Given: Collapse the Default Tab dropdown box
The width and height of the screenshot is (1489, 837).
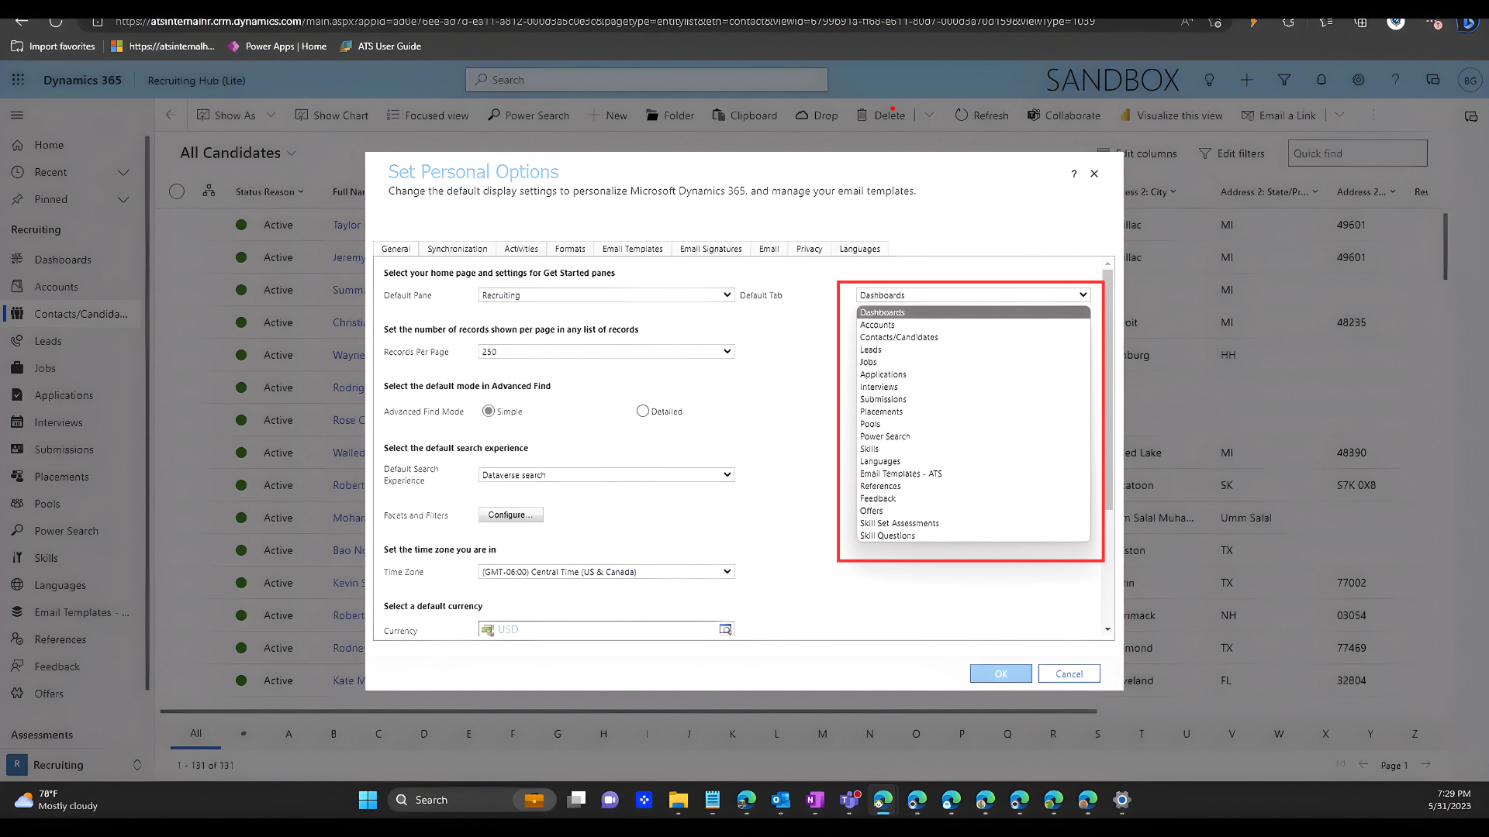Looking at the screenshot, I should tap(973, 294).
